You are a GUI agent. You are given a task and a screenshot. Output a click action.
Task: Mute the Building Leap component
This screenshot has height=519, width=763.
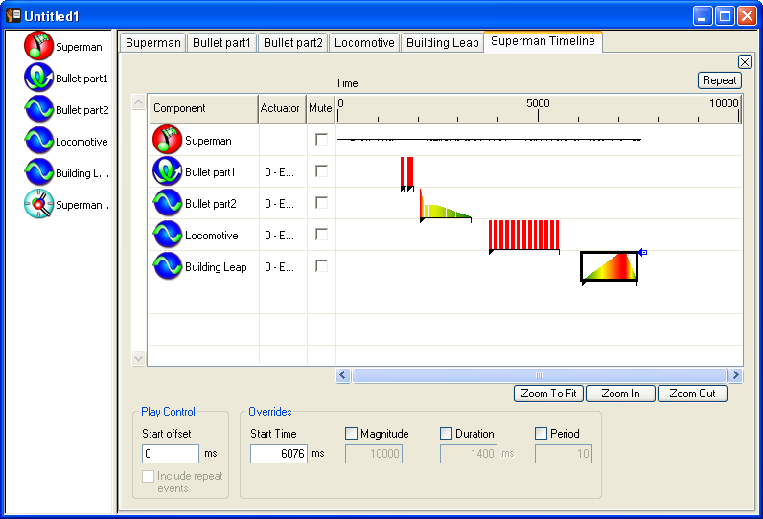(x=322, y=266)
